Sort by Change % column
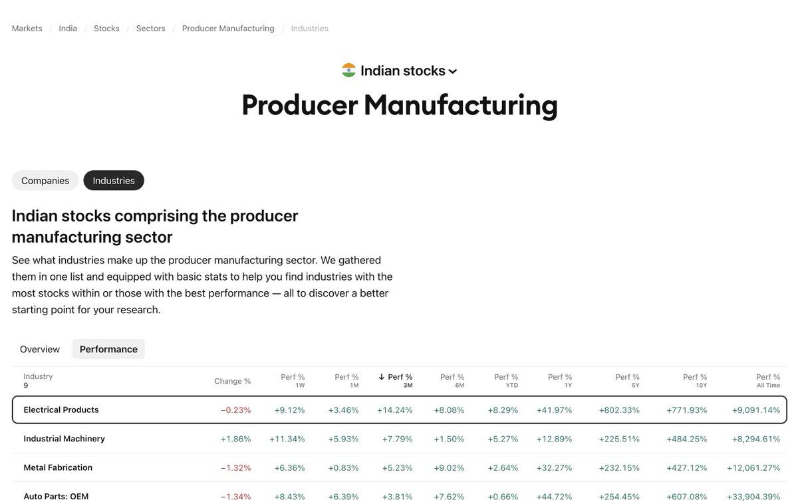798x504 pixels. point(233,381)
